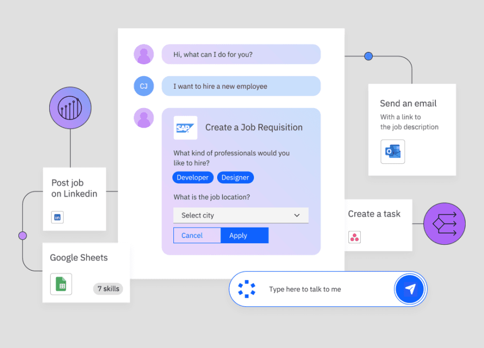Expand city list using chevron arrow
This screenshot has width=484, height=348.
coord(297,215)
